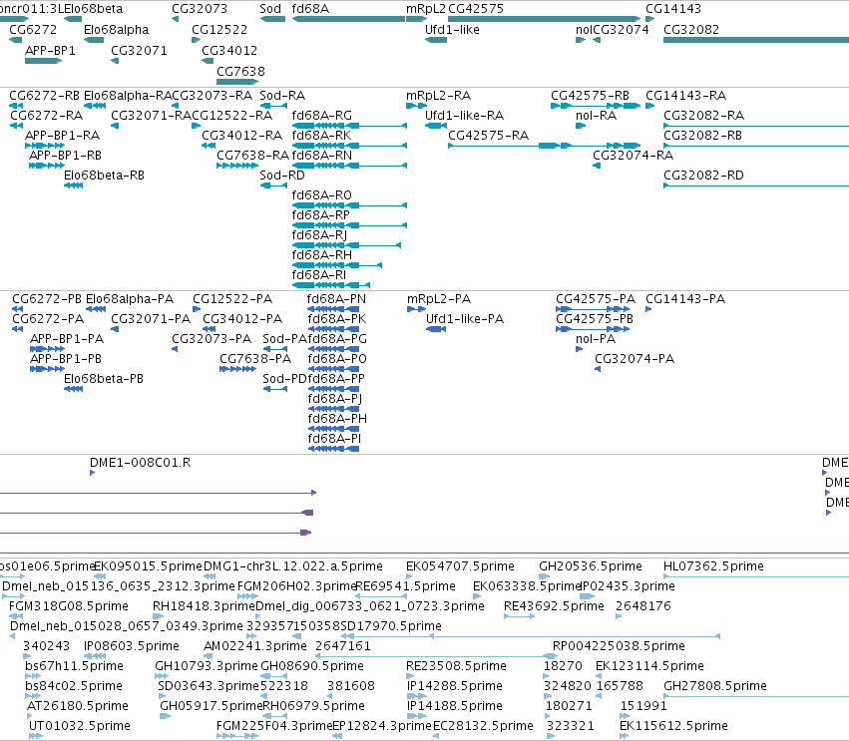Click the feature labeled 2648176
The image size is (849, 741).
pyautogui.click(x=643, y=606)
